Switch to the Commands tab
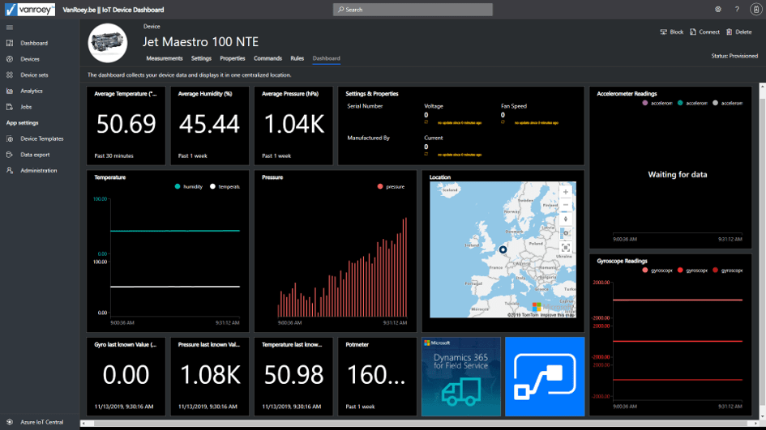The width and height of the screenshot is (766, 430). pyautogui.click(x=267, y=58)
